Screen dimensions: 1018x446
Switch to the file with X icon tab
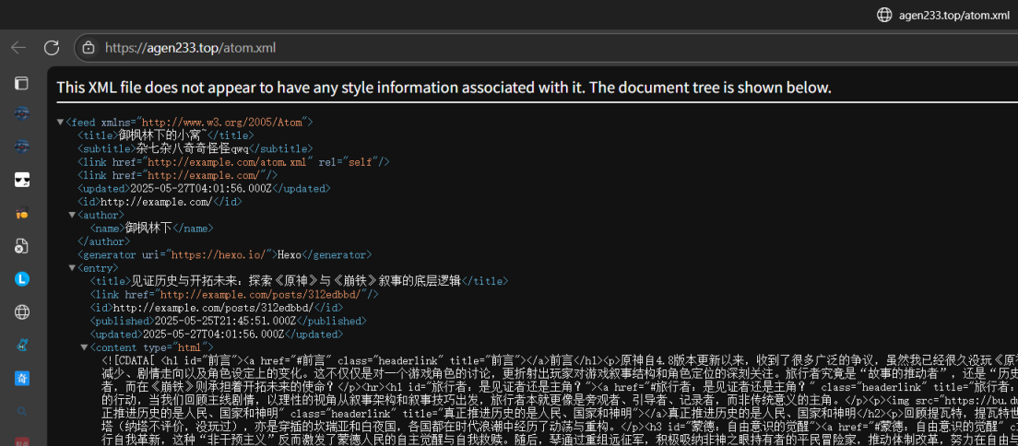(22, 246)
